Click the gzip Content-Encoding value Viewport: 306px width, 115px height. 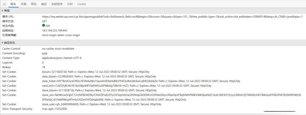pyautogui.click(x=45, y=53)
